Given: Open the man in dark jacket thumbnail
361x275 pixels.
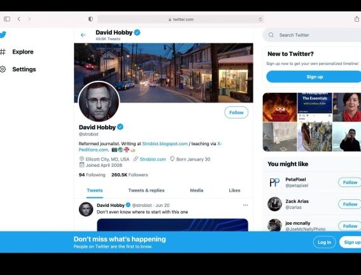Looking at the screenshot, I should (347, 137).
